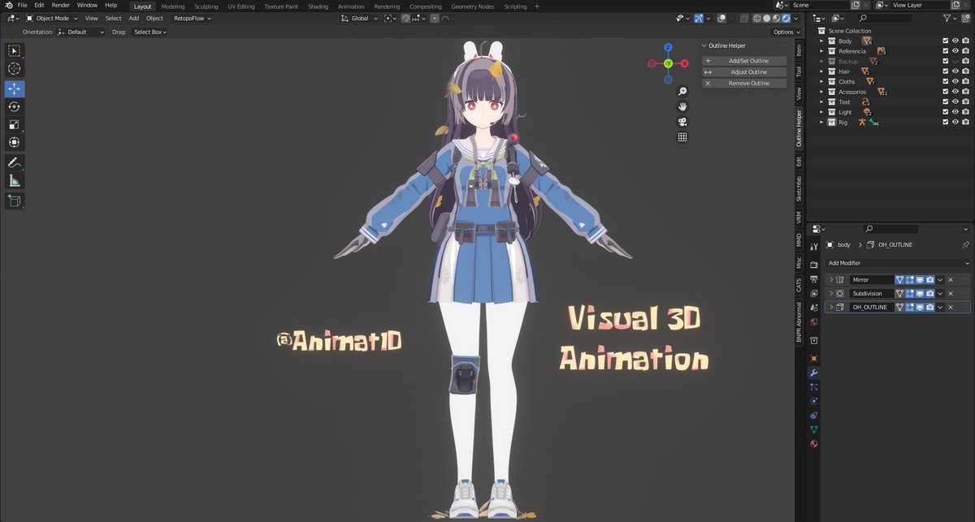Click the blue Z axis gizmo ball
The image size is (975, 522).
pyautogui.click(x=668, y=47)
